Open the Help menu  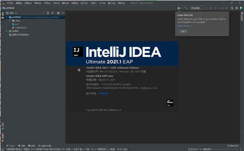[x=121, y=3]
